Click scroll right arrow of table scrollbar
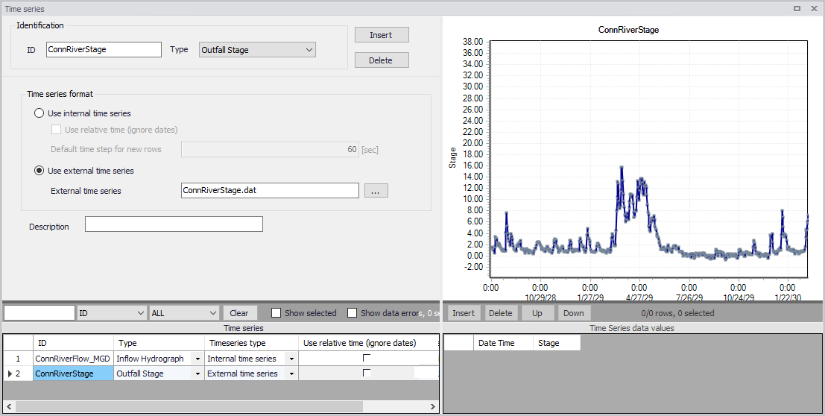825x416 pixels. (x=434, y=406)
